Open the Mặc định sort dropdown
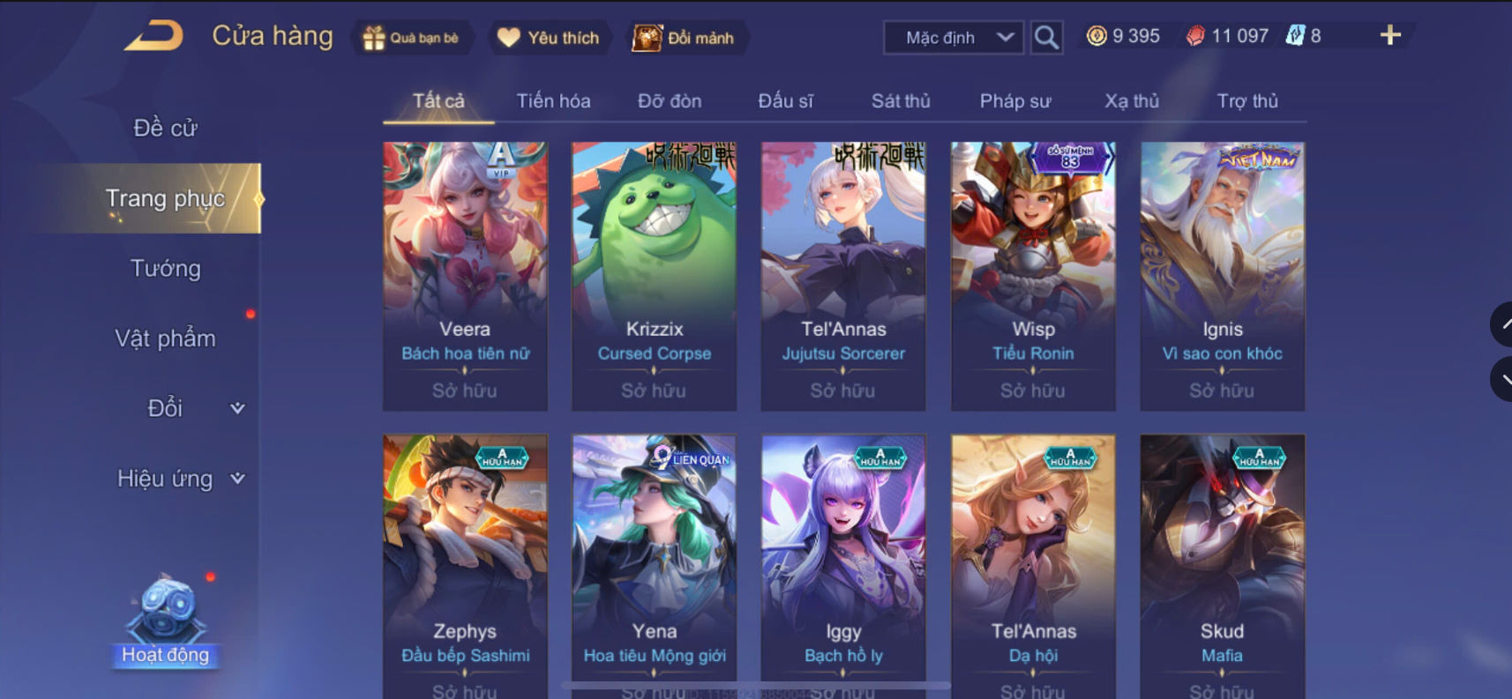 [x=954, y=38]
